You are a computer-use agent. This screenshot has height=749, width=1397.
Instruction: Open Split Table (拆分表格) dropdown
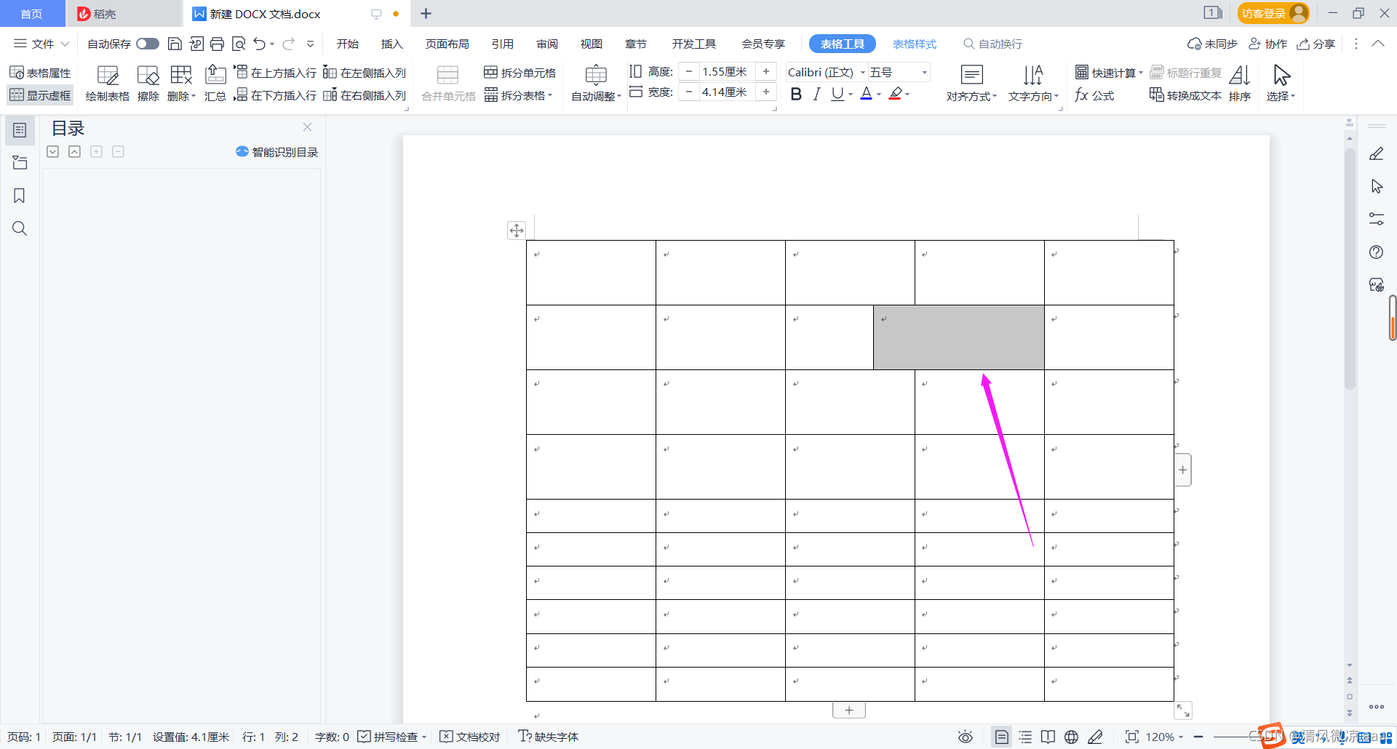point(519,95)
